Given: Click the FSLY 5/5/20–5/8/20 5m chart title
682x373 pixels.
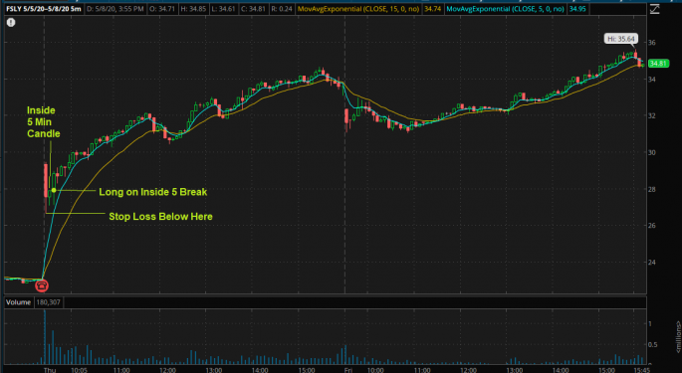Looking at the screenshot, I should pos(44,9).
